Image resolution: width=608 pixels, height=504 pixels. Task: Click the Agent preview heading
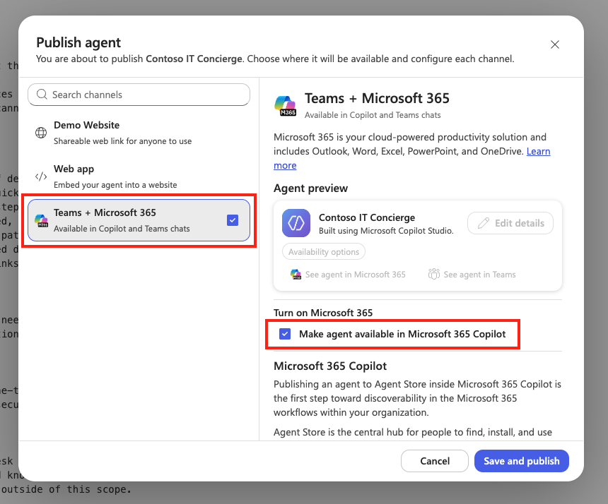click(310, 188)
